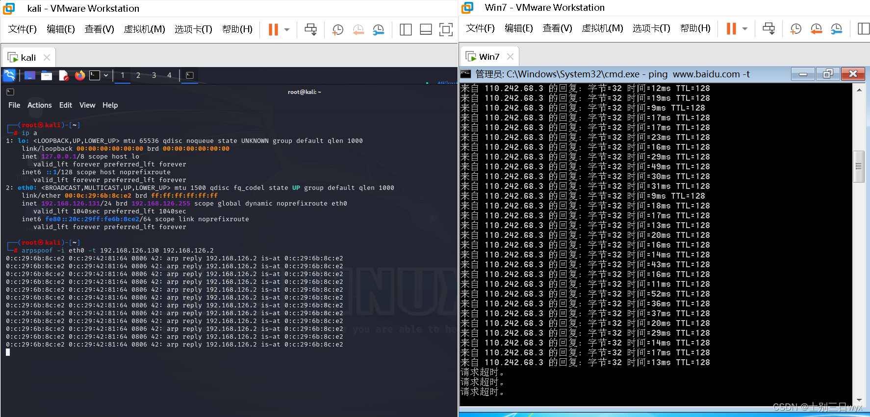Open Help menu in Kali terminal
Image resolution: width=870 pixels, height=417 pixels.
point(110,105)
